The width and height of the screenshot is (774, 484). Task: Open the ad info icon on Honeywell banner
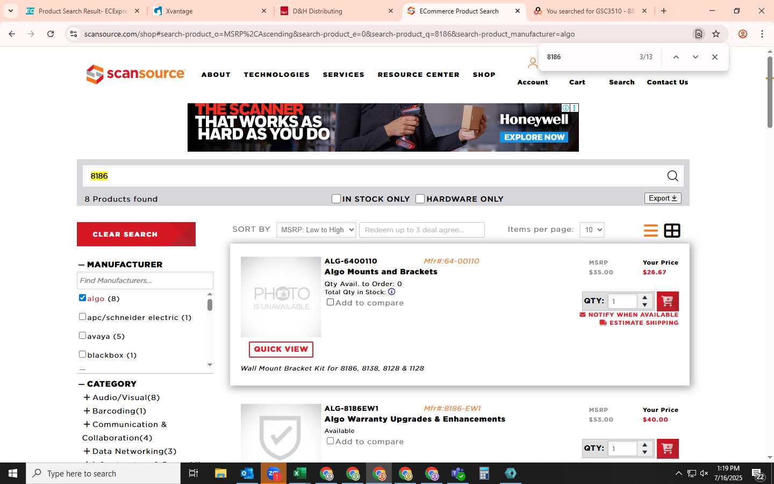(x=565, y=108)
